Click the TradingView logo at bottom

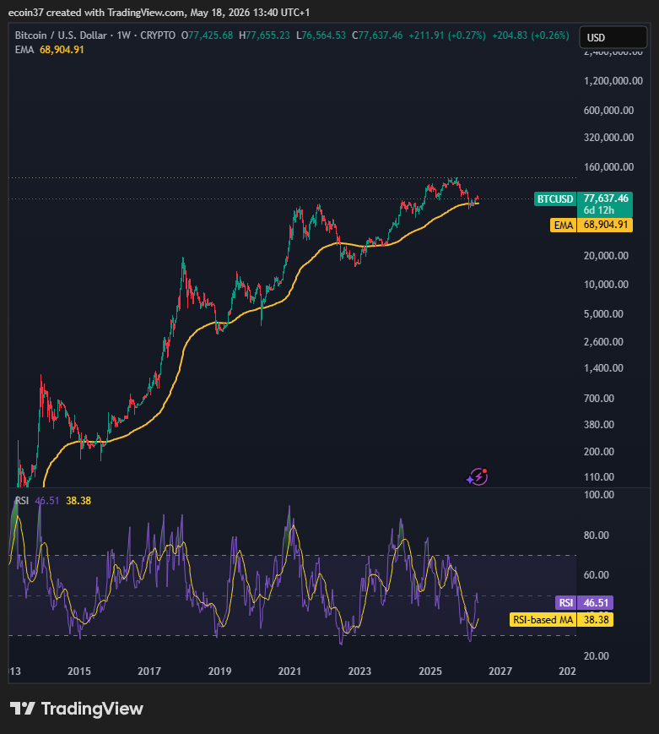coord(77,709)
